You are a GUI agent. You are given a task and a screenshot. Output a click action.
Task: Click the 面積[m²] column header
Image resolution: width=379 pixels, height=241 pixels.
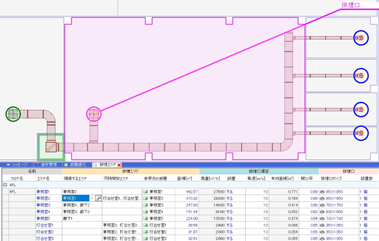pyautogui.click(x=182, y=177)
